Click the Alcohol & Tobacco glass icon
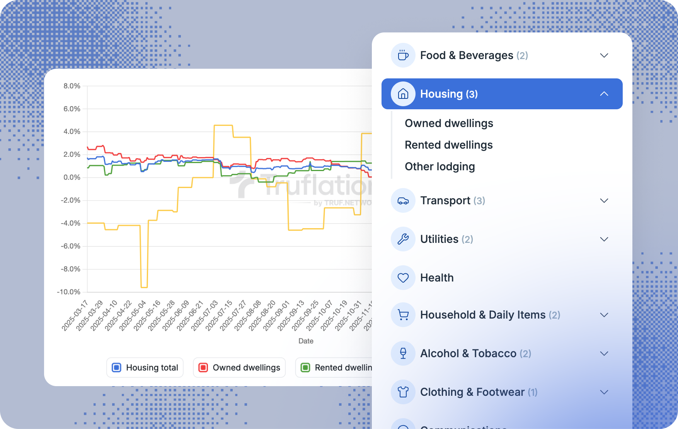This screenshot has height=429, width=678. 403,353
